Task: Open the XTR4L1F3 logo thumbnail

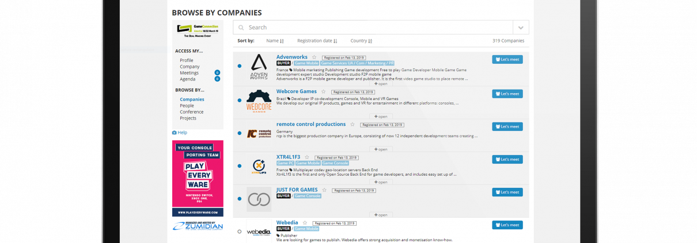Action: pyautogui.click(x=259, y=167)
